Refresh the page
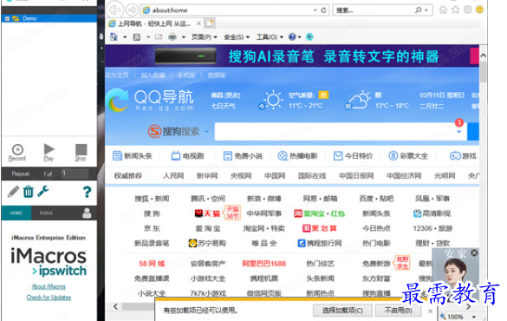This screenshot has height=321, width=507. (323, 10)
